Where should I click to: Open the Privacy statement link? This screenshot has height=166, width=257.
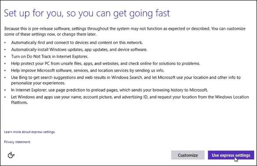[17, 142]
